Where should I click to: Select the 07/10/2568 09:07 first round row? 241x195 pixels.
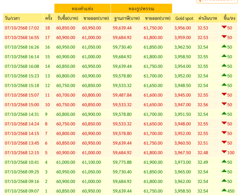(x=22, y=191)
